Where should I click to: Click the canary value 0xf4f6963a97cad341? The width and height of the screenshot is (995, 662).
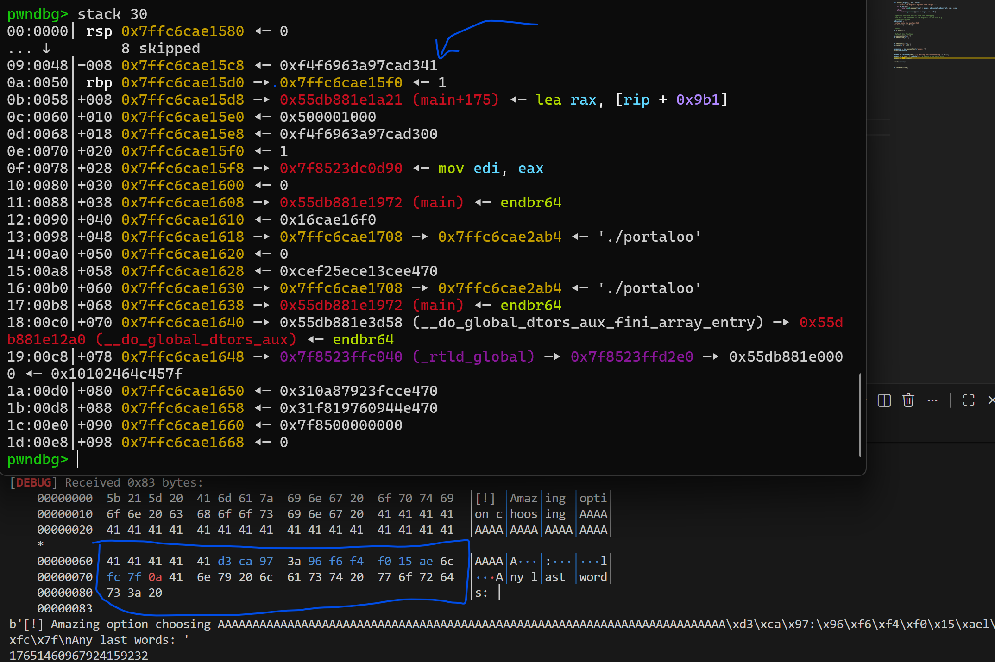point(358,66)
